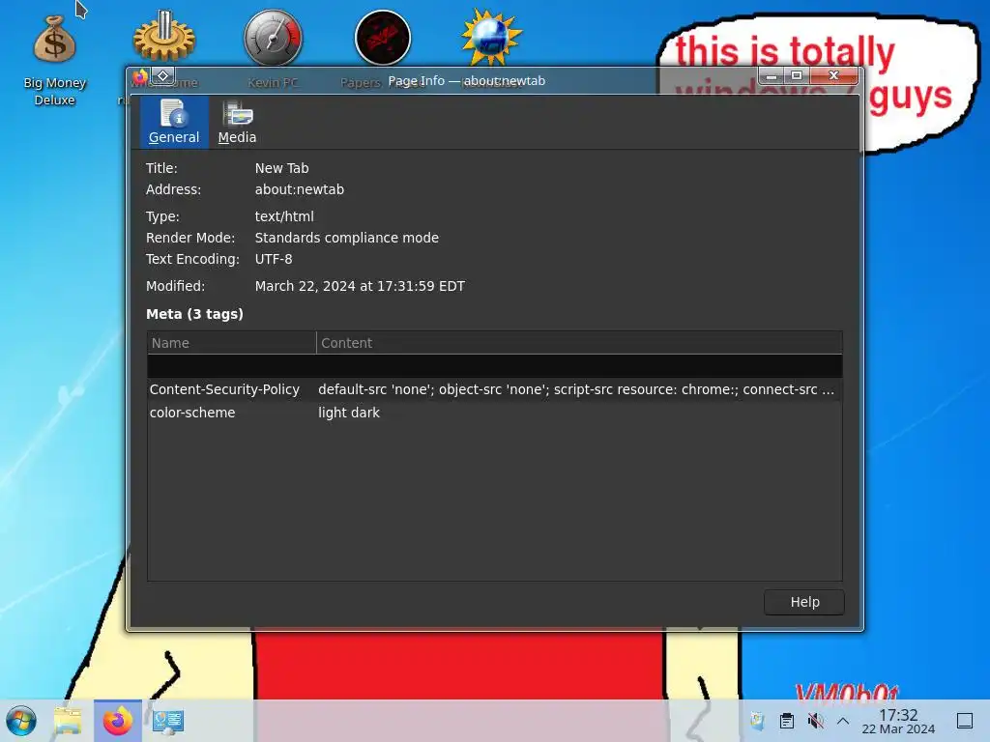Open the Start menu orb
The image size is (990, 742).
point(21,721)
